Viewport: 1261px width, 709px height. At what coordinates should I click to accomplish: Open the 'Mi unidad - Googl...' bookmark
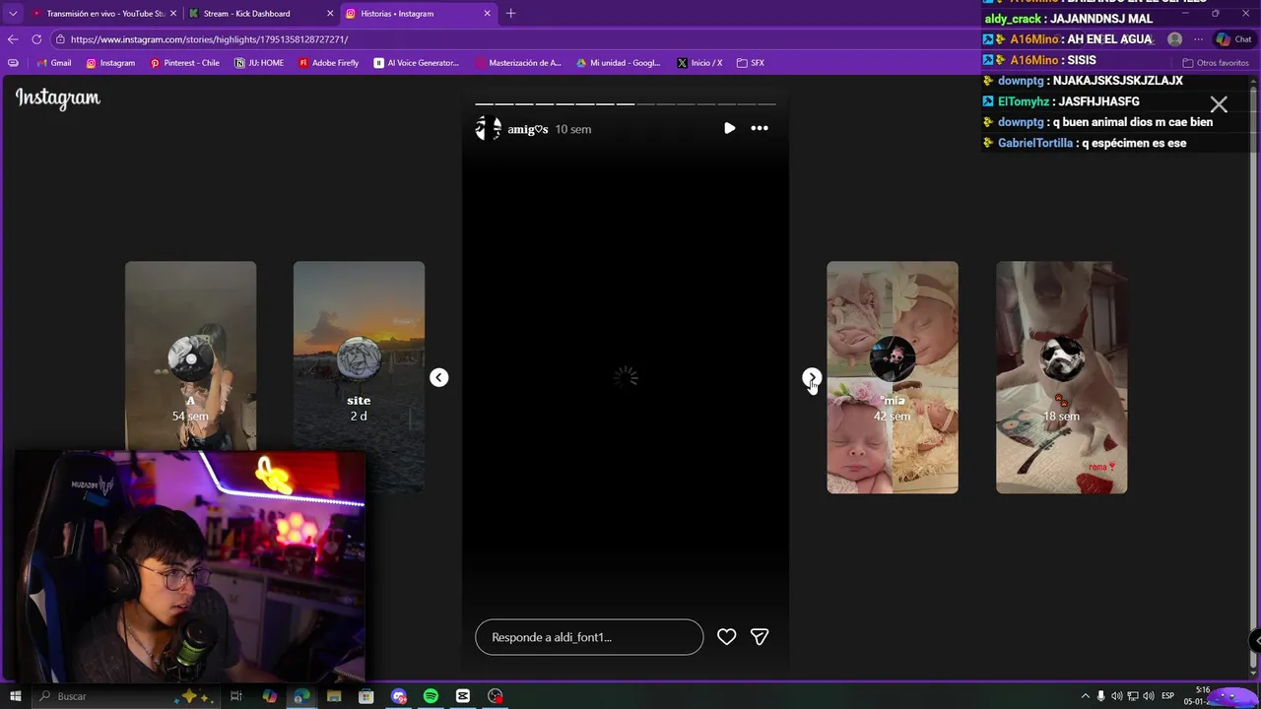(x=619, y=63)
